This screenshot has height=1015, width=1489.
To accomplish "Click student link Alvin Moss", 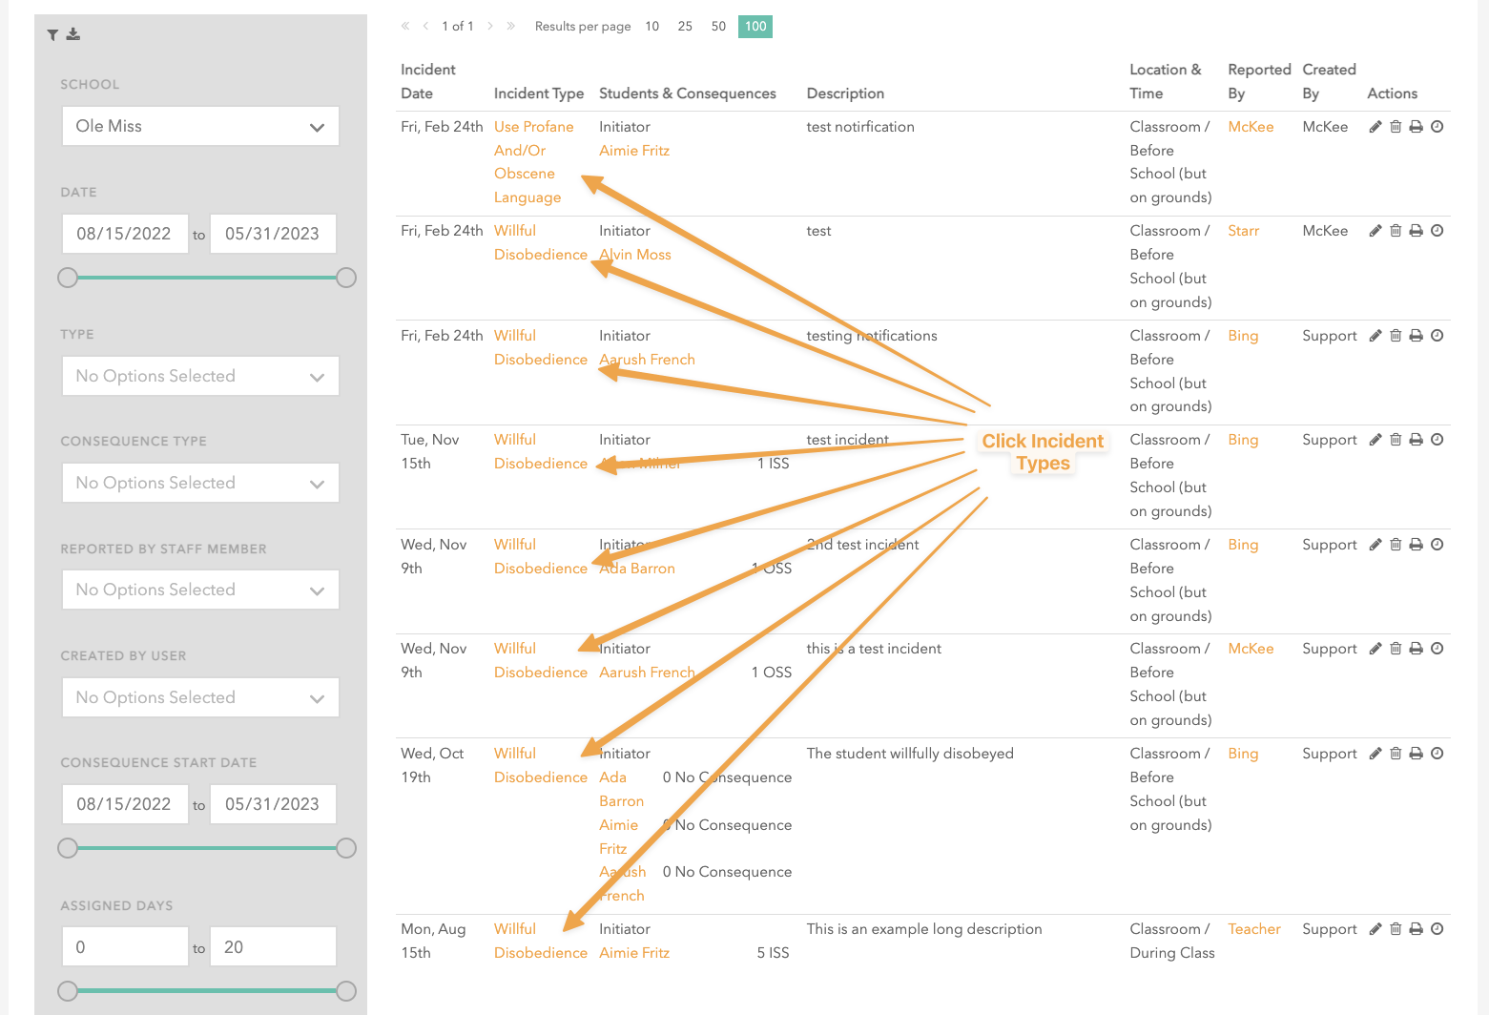I will point(635,255).
